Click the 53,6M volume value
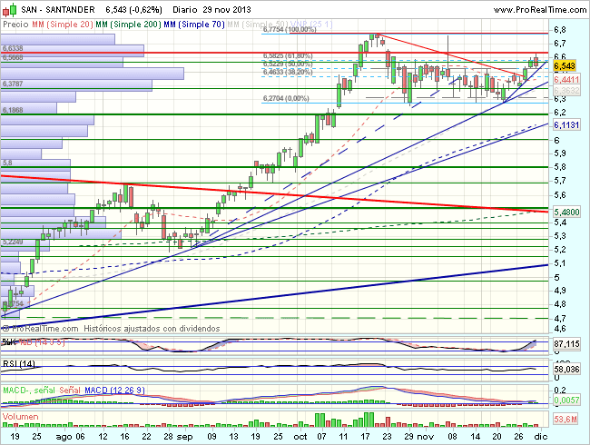This screenshot has width=590, height=445. click(x=565, y=419)
